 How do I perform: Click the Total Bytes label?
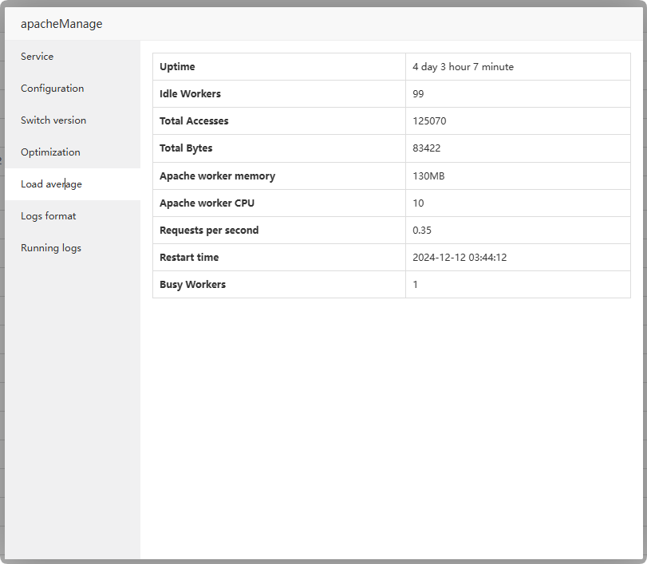point(186,148)
